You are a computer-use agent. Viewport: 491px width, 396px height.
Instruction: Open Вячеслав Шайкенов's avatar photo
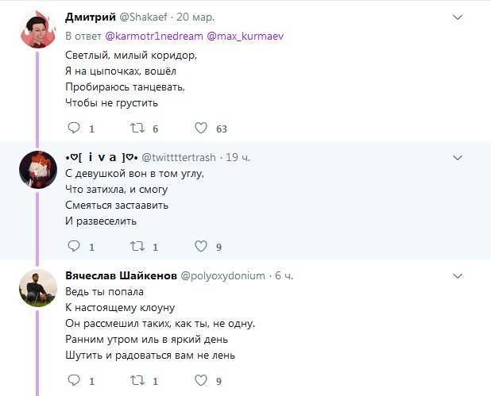(38, 288)
